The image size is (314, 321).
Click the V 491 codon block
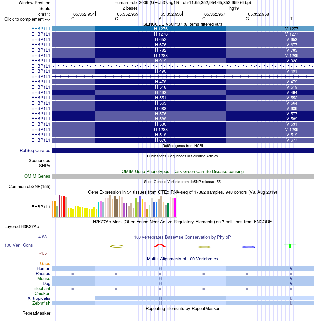pyautogui.click(x=270, y=71)
